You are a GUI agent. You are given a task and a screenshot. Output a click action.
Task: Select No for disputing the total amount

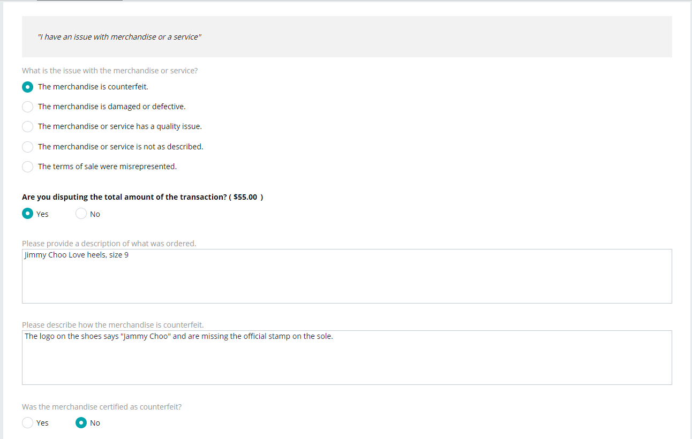pyautogui.click(x=81, y=214)
